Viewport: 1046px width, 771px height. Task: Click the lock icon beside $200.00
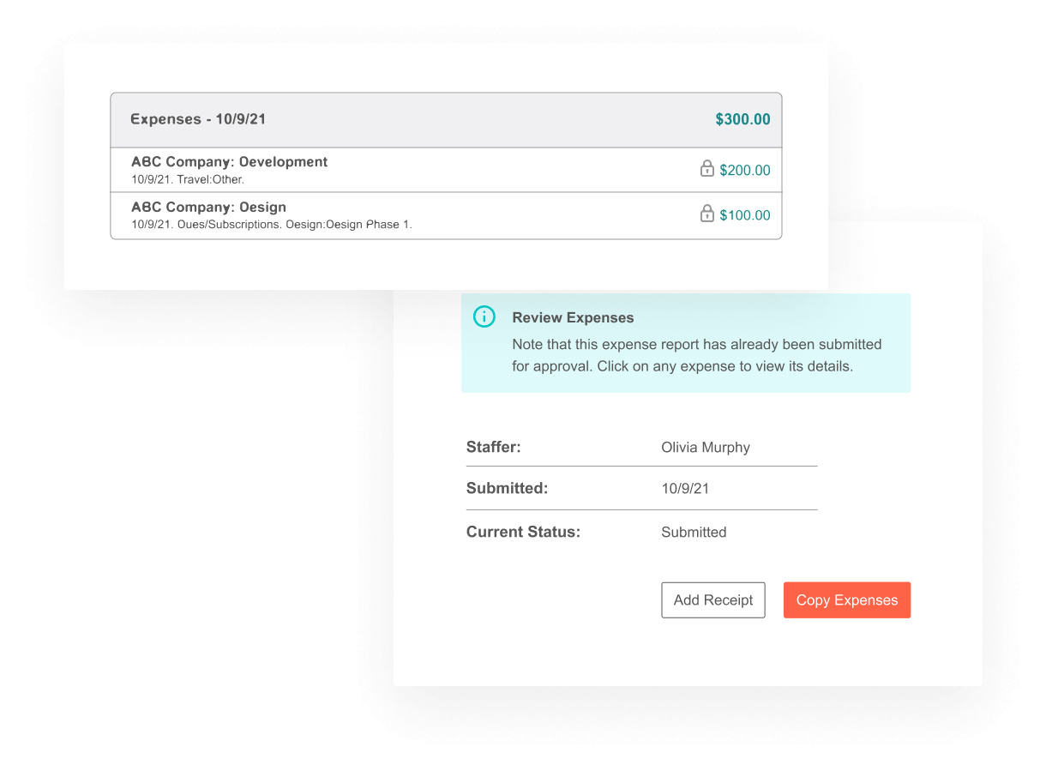point(706,168)
